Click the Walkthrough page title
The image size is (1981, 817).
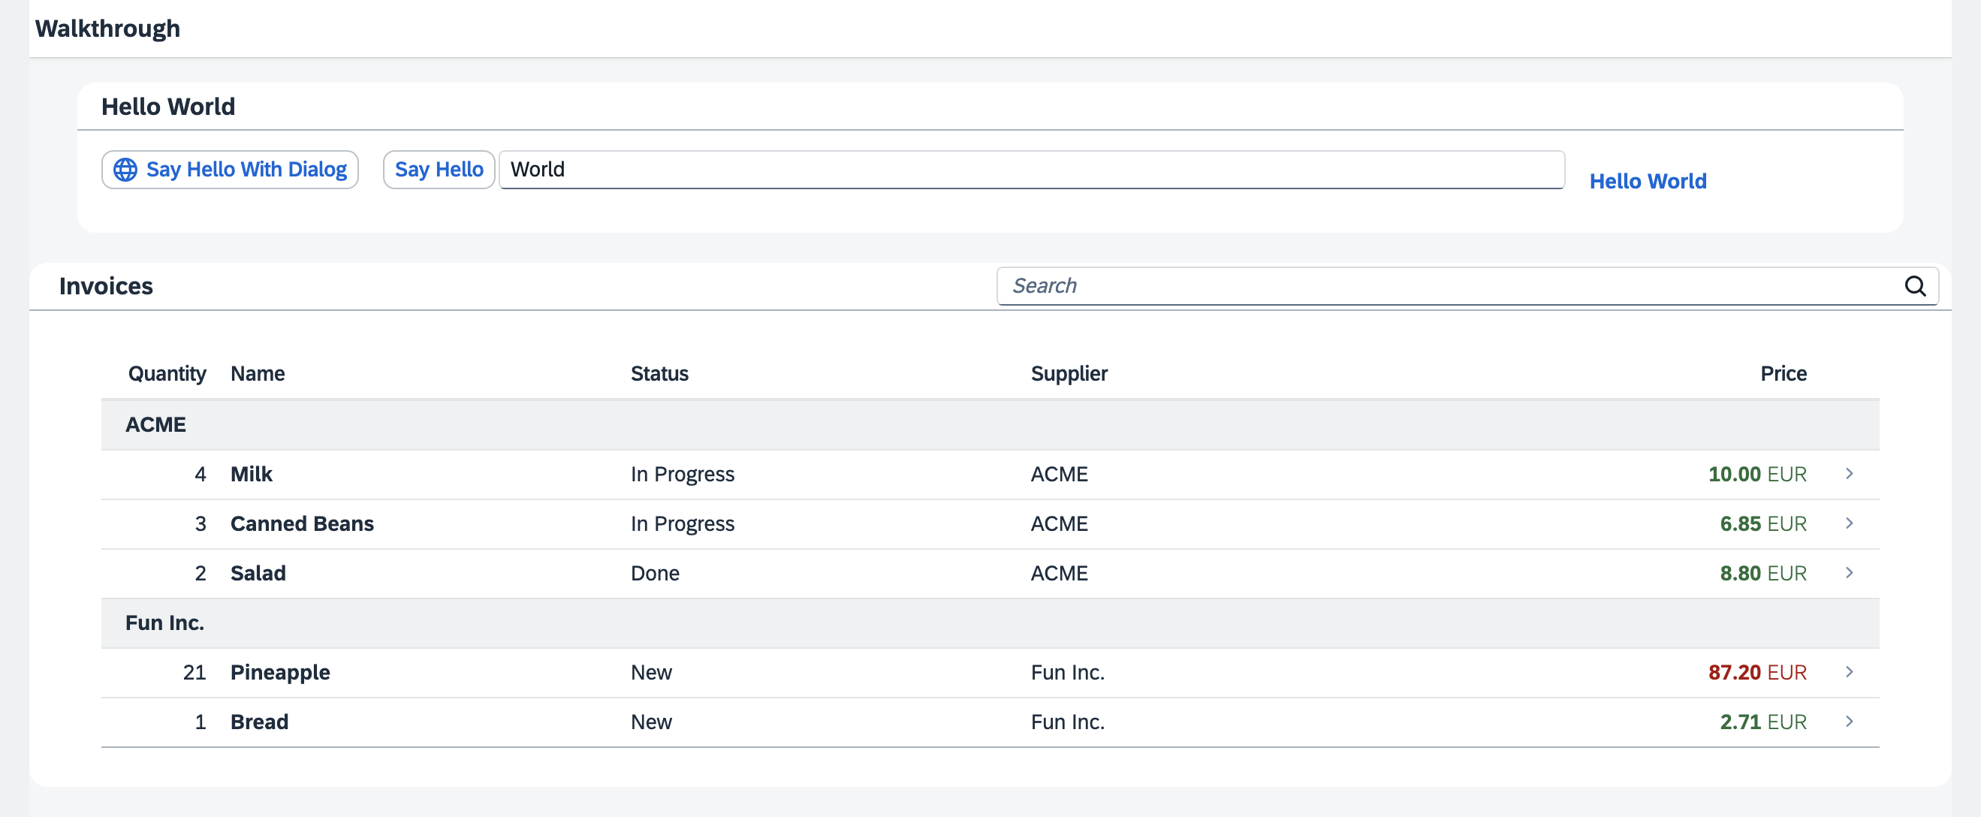coord(107,28)
